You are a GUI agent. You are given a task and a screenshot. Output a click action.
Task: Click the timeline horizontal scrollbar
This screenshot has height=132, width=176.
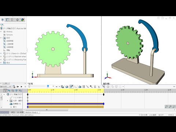(47, 110)
